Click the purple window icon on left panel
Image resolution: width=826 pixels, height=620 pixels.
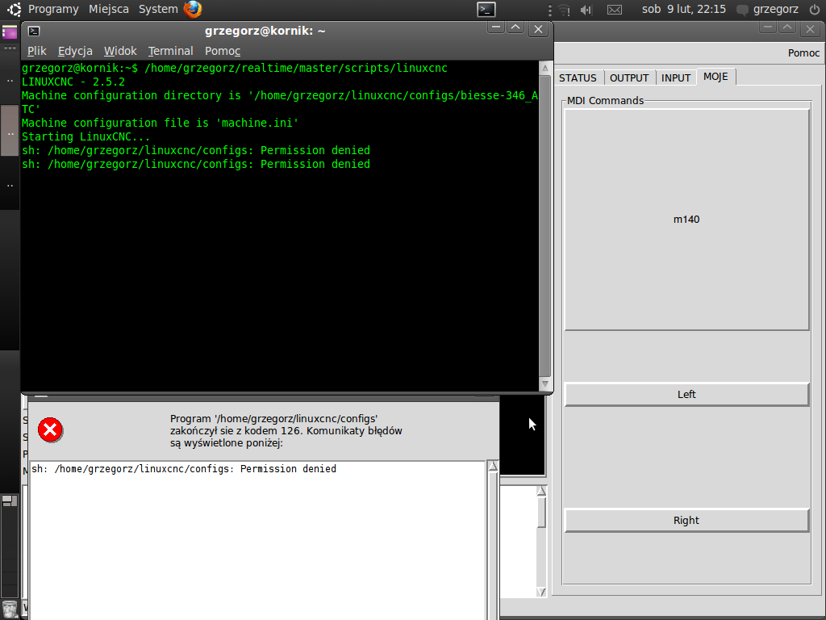click(x=10, y=32)
